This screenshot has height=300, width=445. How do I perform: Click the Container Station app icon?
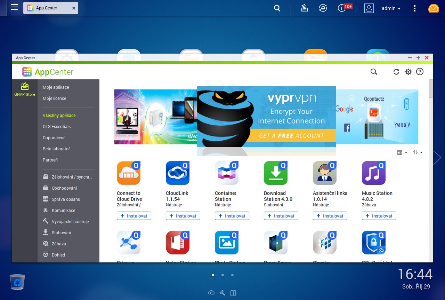tap(227, 173)
